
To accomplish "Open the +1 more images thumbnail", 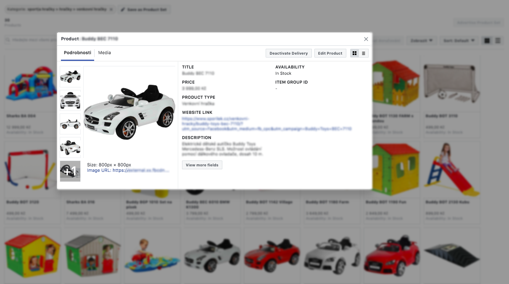I will point(70,171).
